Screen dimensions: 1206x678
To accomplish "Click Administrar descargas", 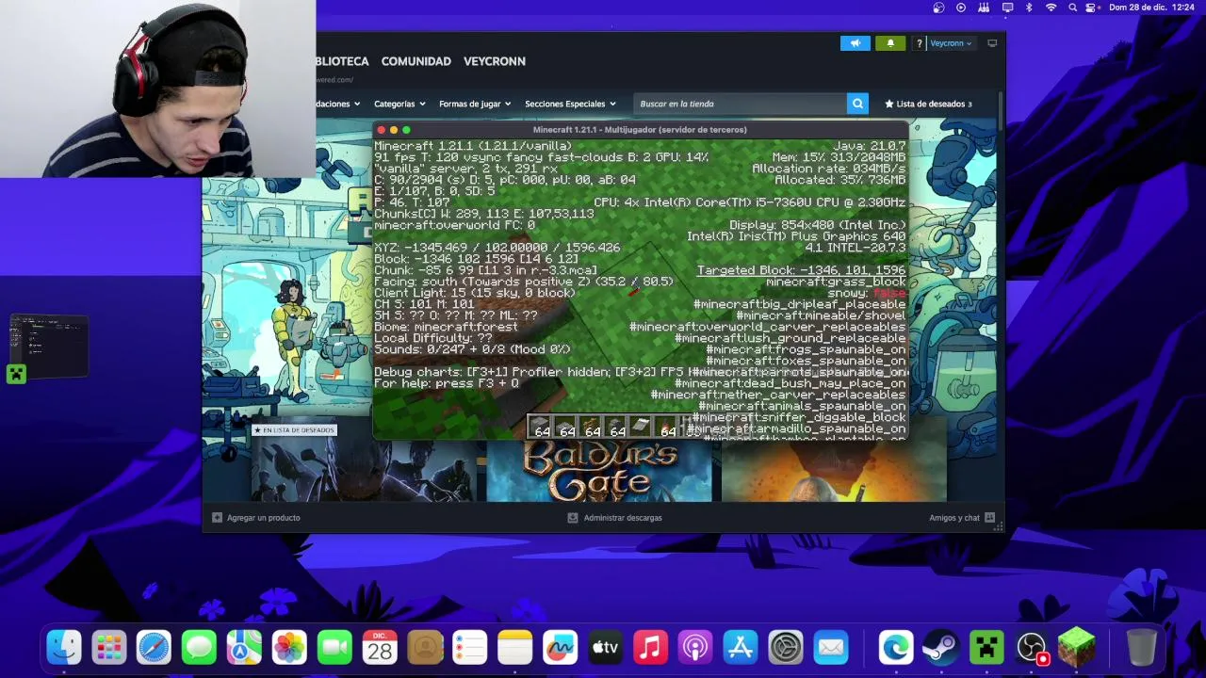I will (614, 517).
